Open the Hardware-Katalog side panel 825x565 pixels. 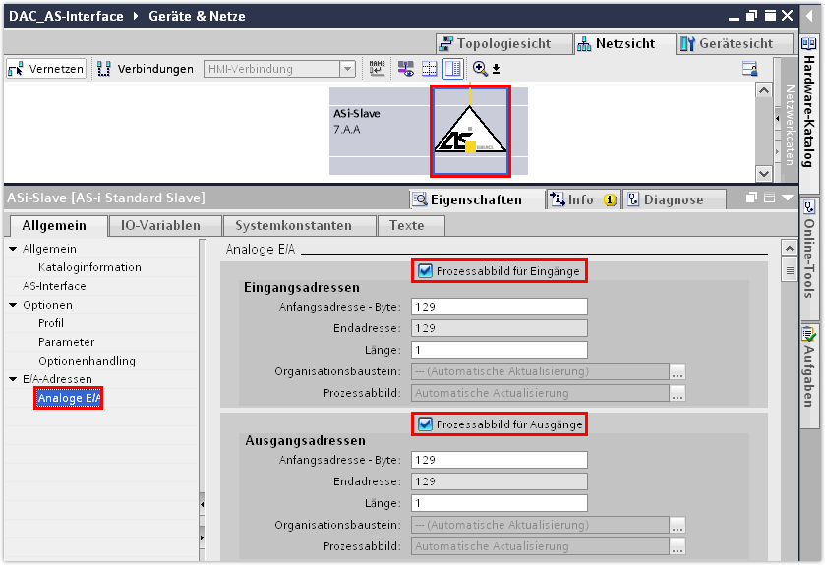coord(808,108)
